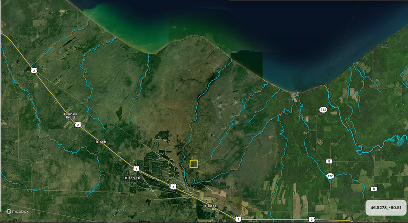This screenshot has width=408, height=223.
Task: Select the Cedar town label
Action: [x=211, y=206]
